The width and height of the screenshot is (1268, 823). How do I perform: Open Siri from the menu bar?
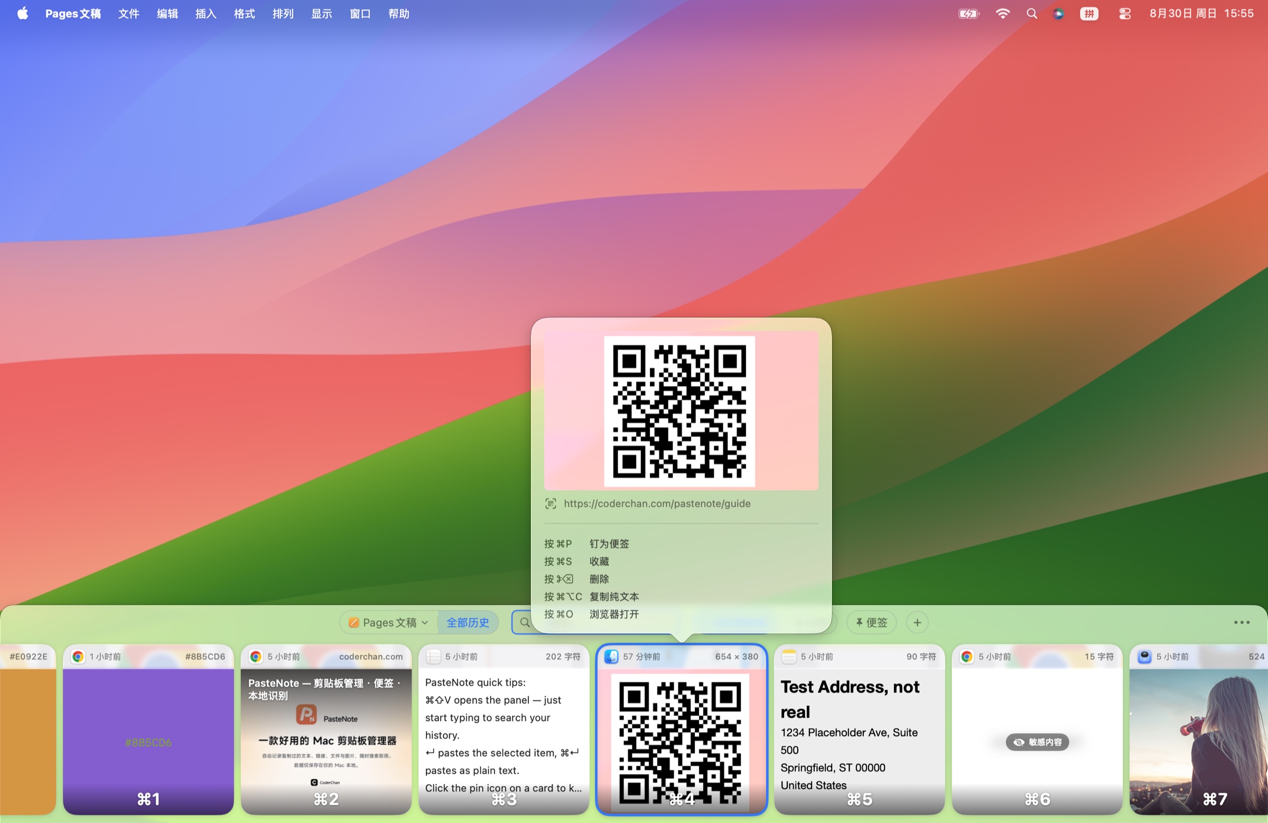(x=1059, y=14)
